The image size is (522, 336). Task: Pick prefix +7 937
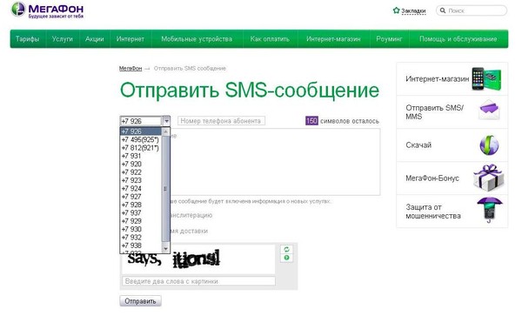tap(141, 212)
